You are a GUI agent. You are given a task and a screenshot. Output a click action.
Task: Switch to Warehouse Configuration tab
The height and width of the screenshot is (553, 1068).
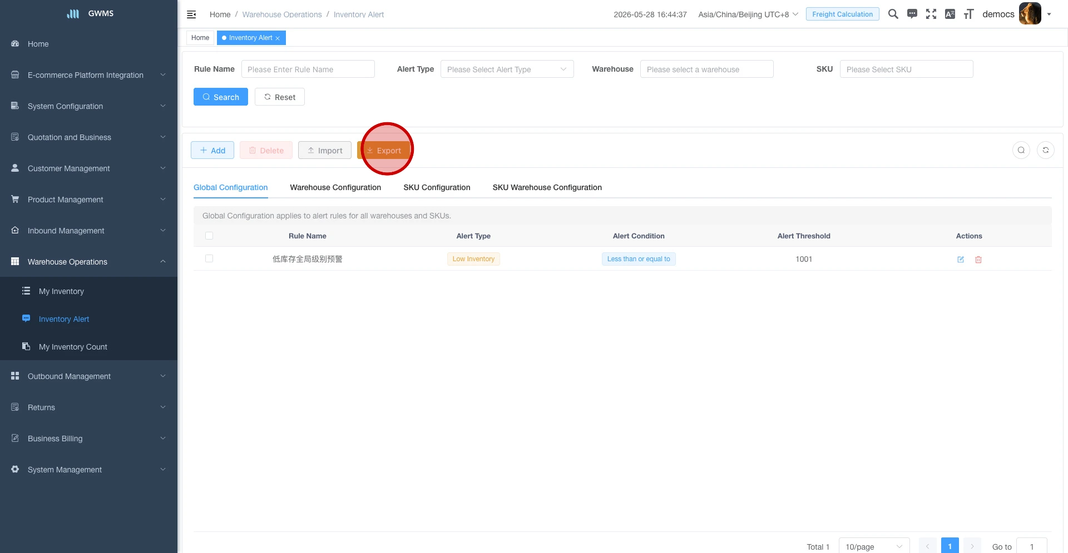335,187
